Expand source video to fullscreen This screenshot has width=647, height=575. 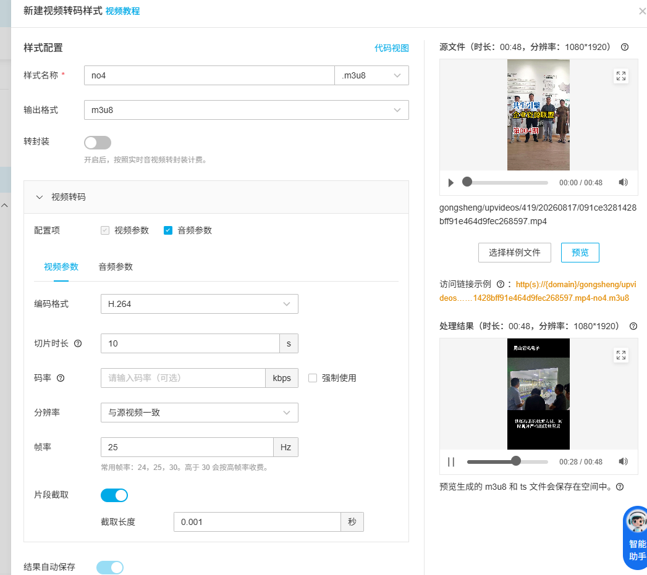[x=621, y=76]
